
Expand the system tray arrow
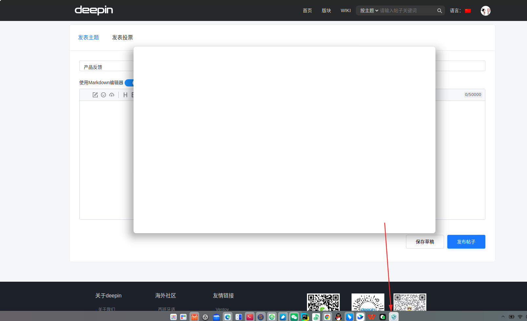(x=503, y=317)
